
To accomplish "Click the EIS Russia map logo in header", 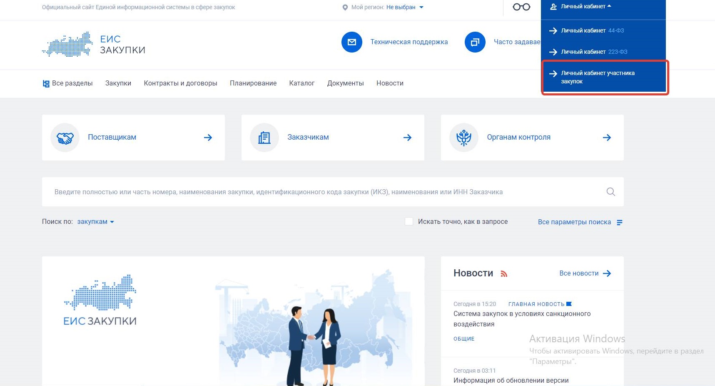I will coord(67,44).
